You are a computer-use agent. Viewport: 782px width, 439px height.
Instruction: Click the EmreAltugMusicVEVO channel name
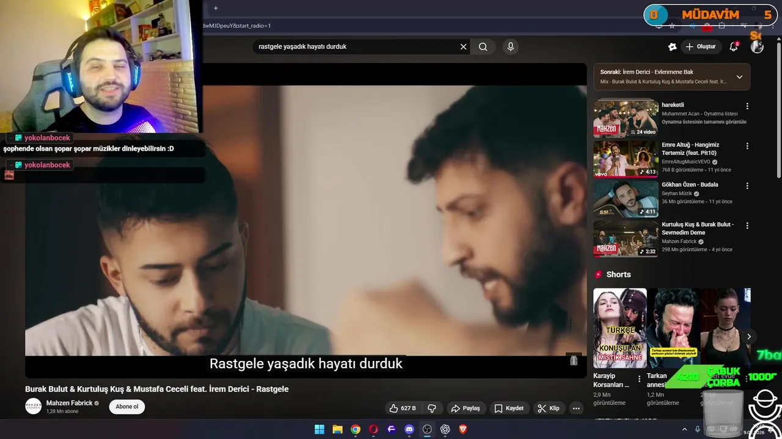pyautogui.click(x=686, y=162)
